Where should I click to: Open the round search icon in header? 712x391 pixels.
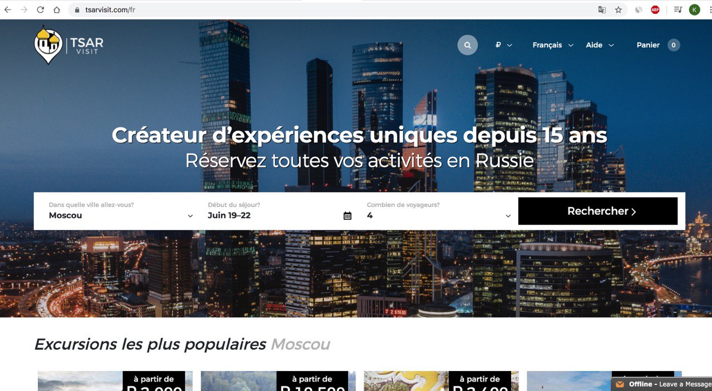click(468, 45)
